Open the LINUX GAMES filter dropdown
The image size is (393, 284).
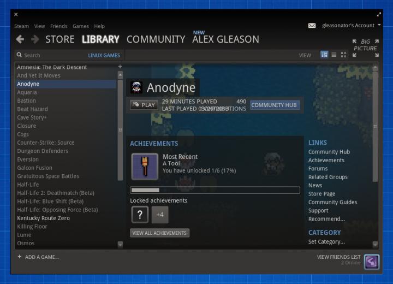pos(104,55)
